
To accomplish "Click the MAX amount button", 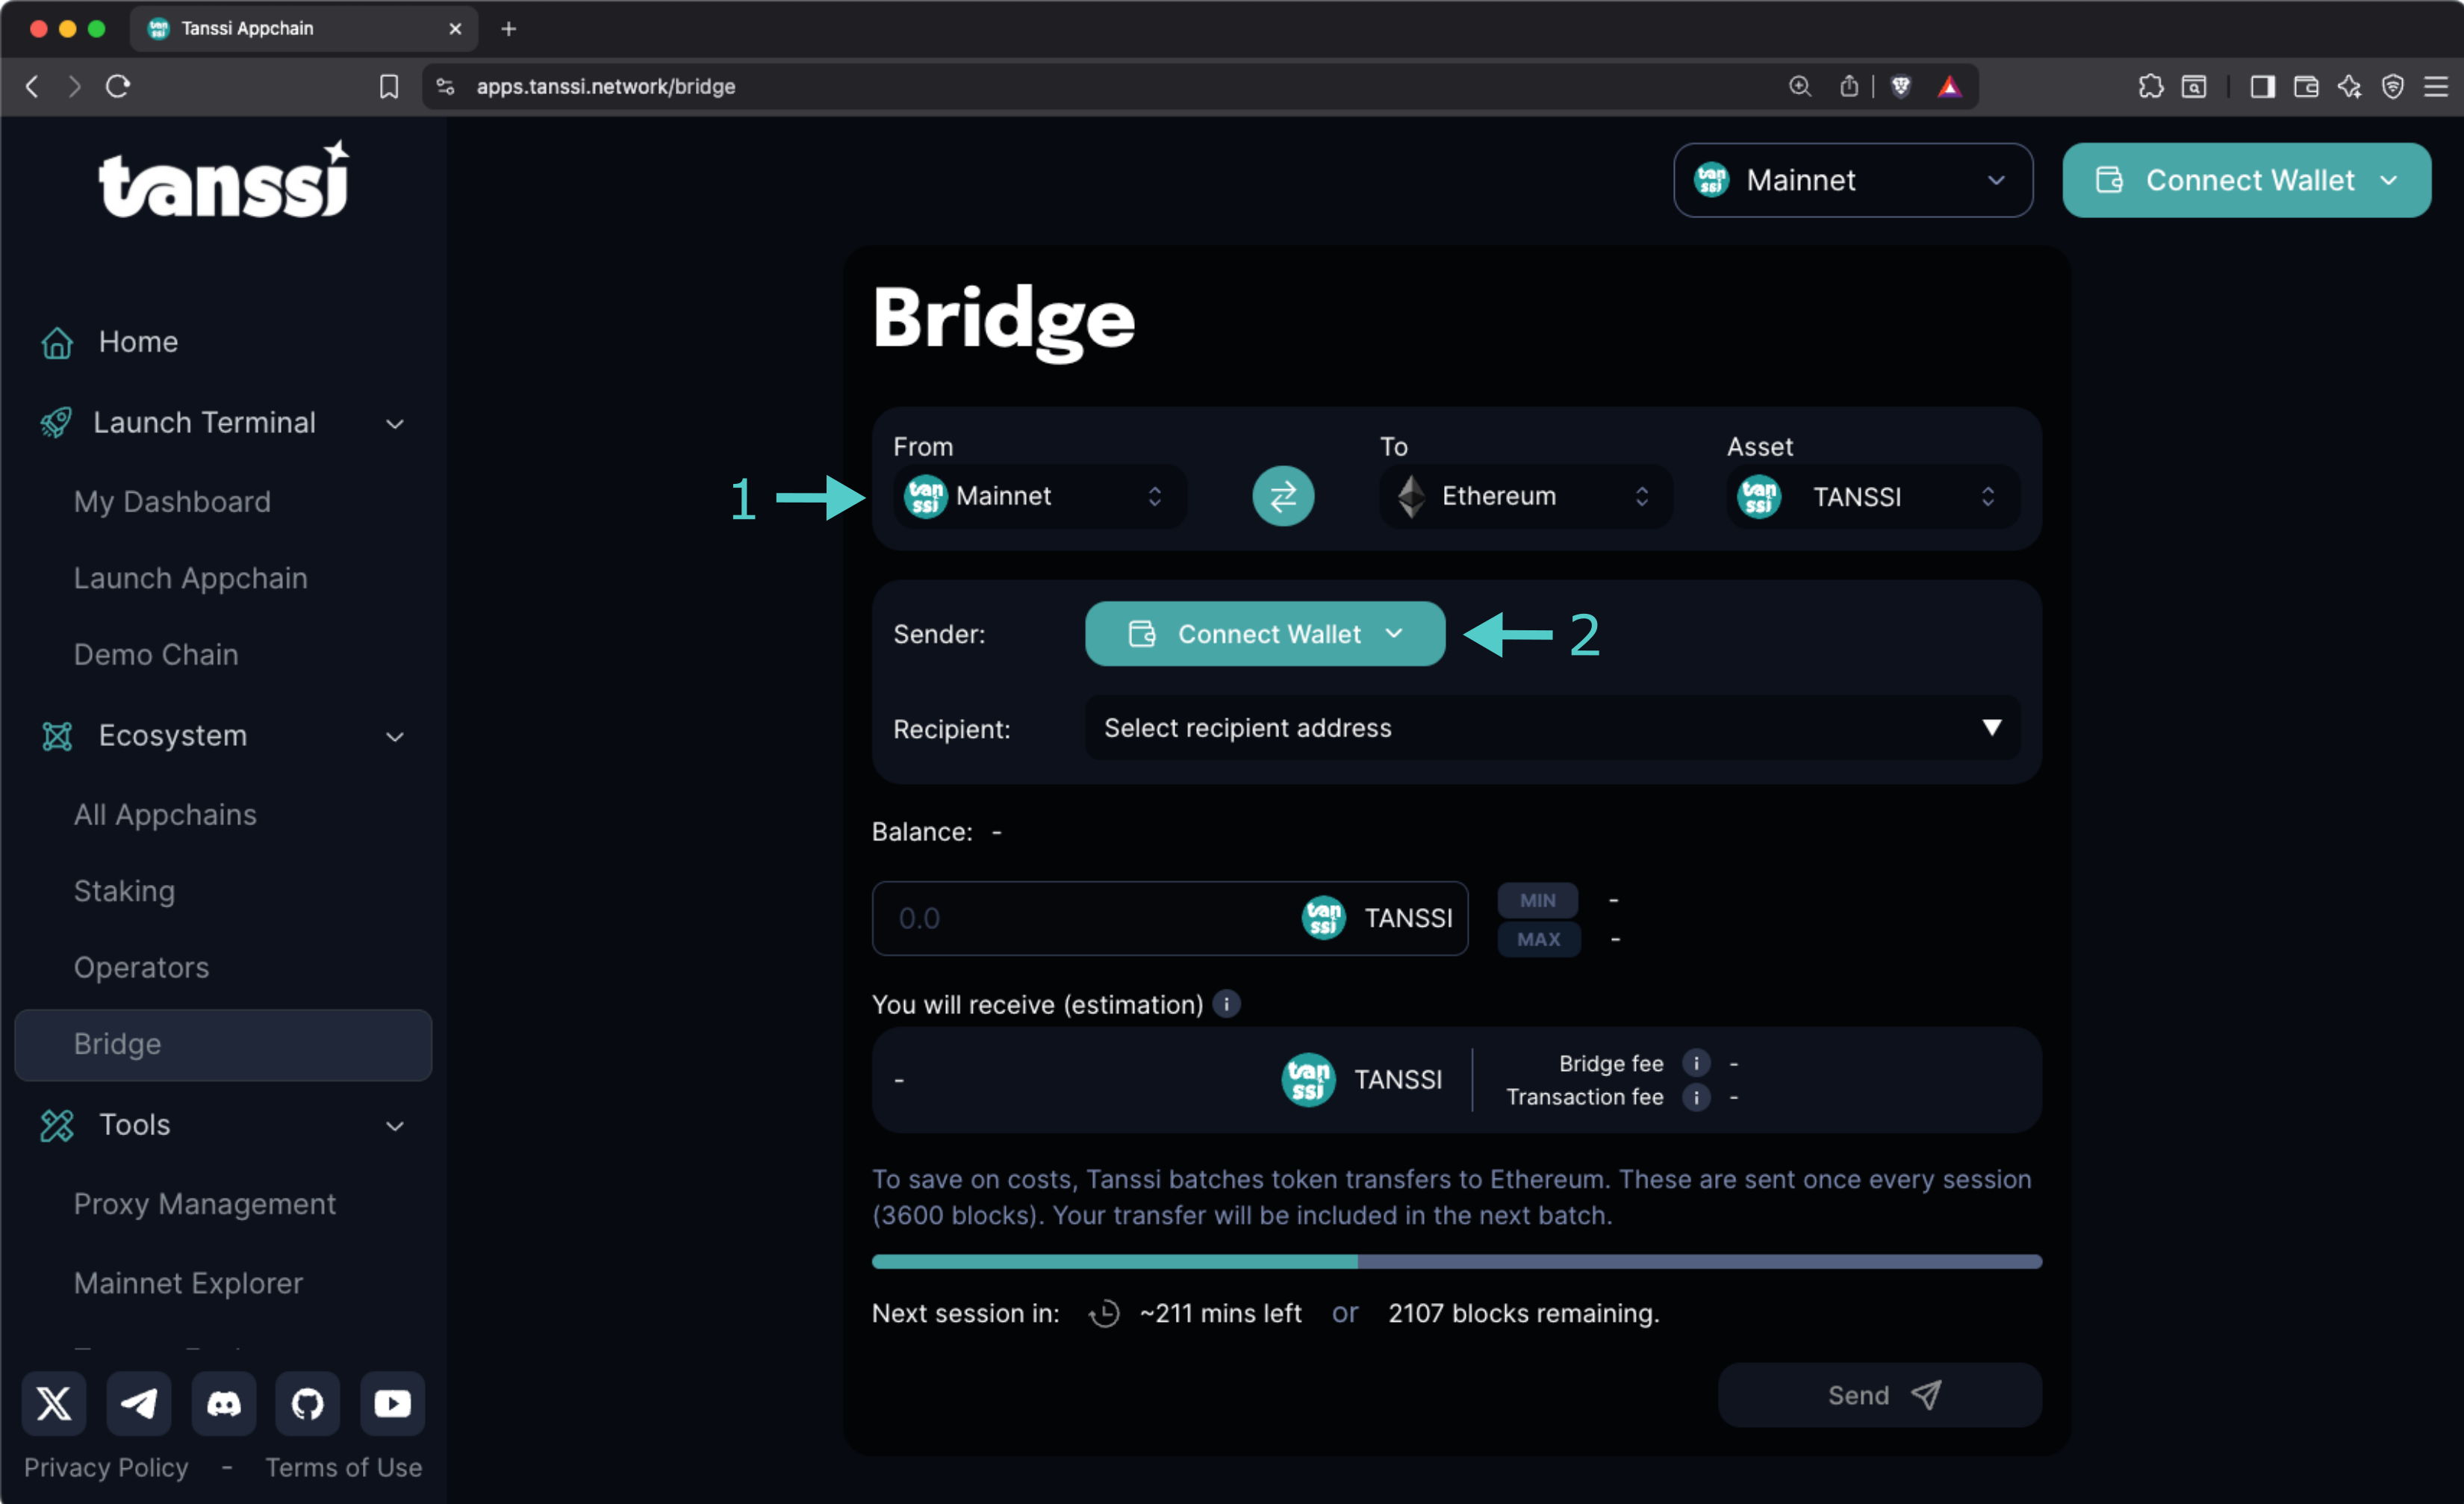I will pos(1538,938).
